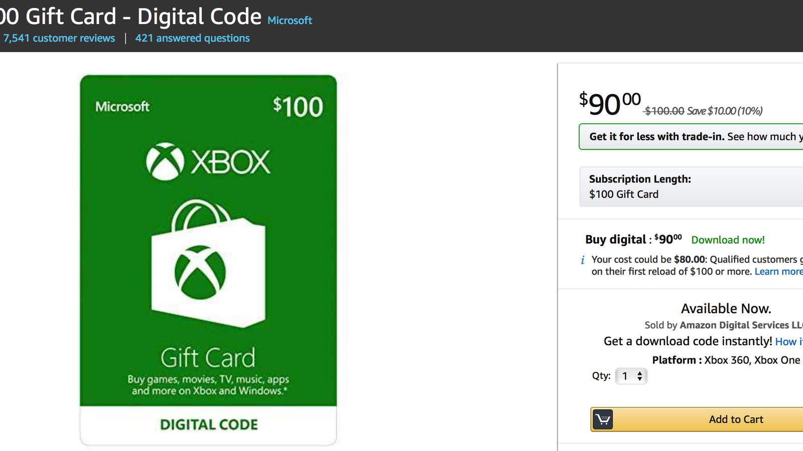This screenshot has width=803, height=451.
Task: Open the 421 answered questions link
Action: click(x=192, y=38)
